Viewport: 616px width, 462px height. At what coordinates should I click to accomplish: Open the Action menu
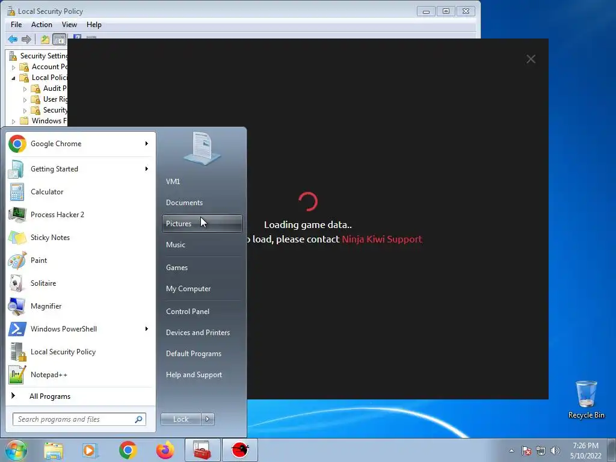pyautogui.click(x=42, y=24)
